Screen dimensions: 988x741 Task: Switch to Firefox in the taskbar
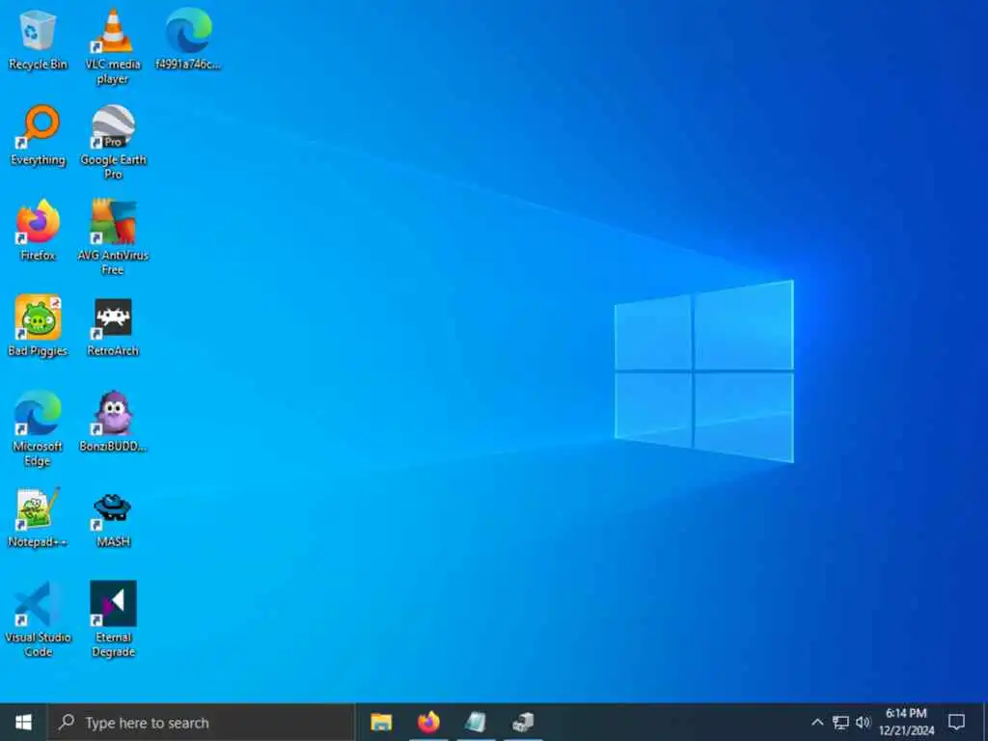tap(428, 722)
